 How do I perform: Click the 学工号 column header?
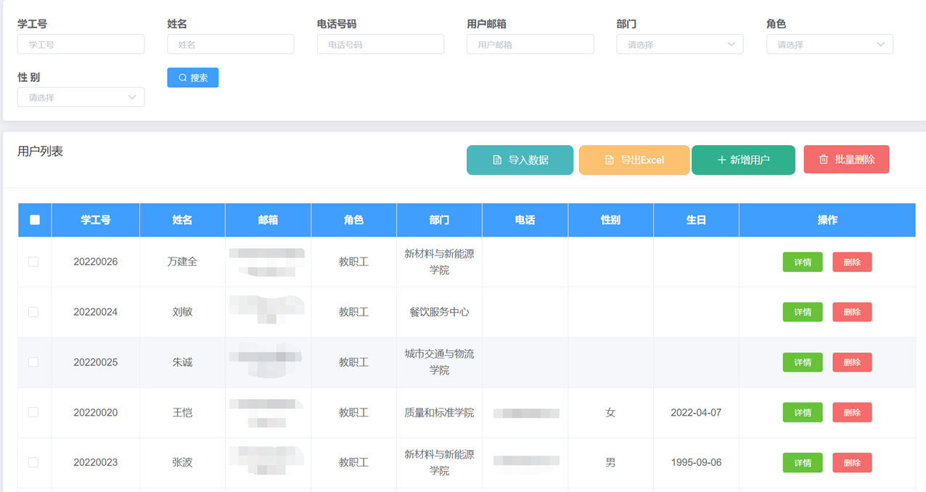[x=95, y=220]
